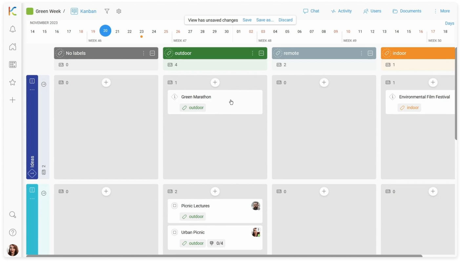This screenshot has width=461, height=262.
Task: Open notifications bell in sidebar
Action: (x=12, y=29)
